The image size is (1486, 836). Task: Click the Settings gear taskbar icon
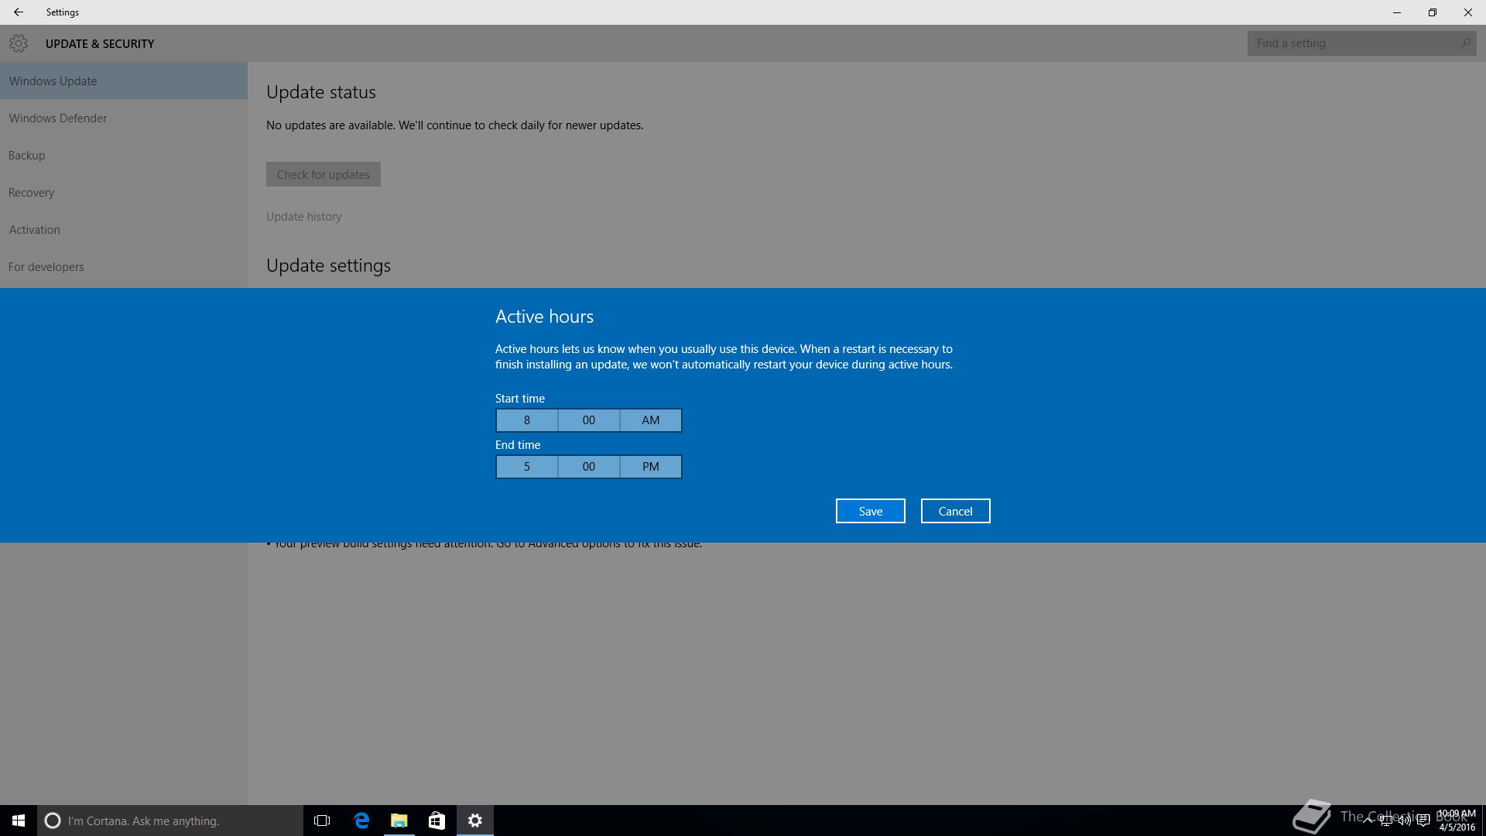tap(475, 821)
